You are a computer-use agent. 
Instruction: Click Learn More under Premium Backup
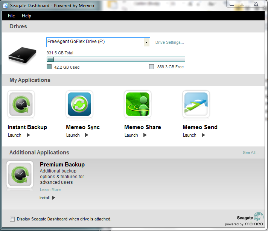(50, 189)
